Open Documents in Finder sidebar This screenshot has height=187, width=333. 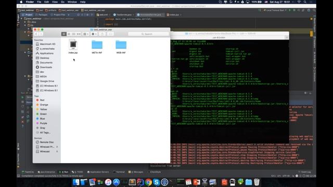[46, 62]
